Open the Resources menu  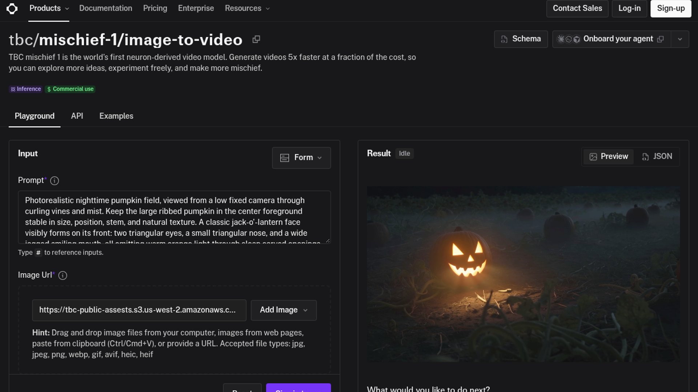[247, 8]
